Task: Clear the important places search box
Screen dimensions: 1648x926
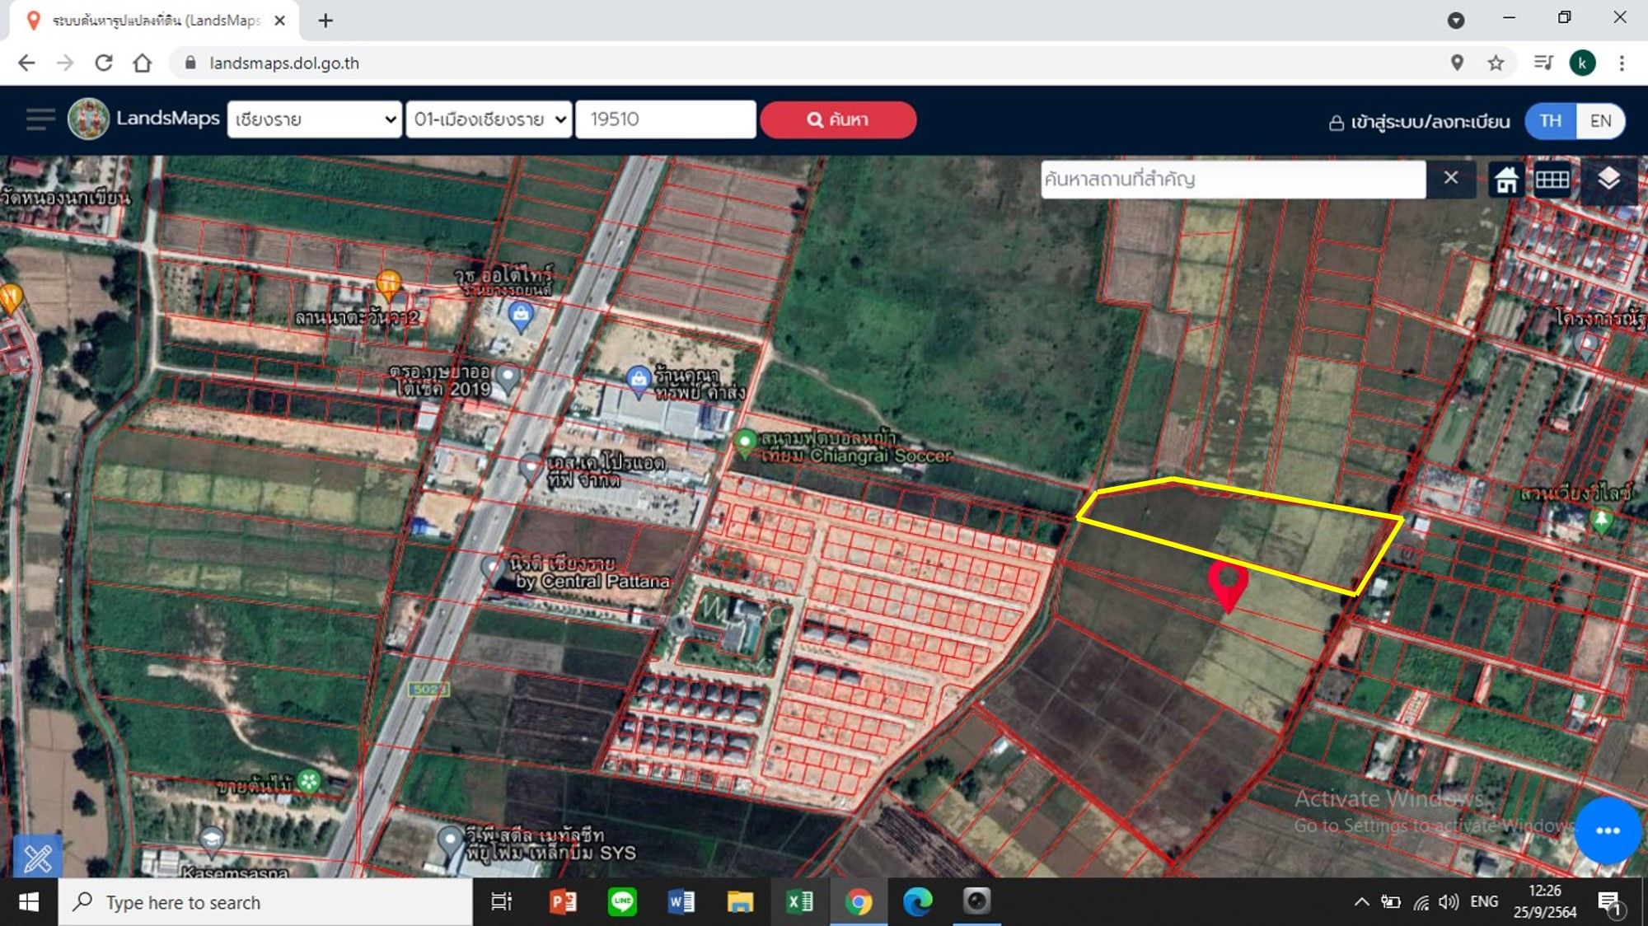Action: coord(1451,178)
